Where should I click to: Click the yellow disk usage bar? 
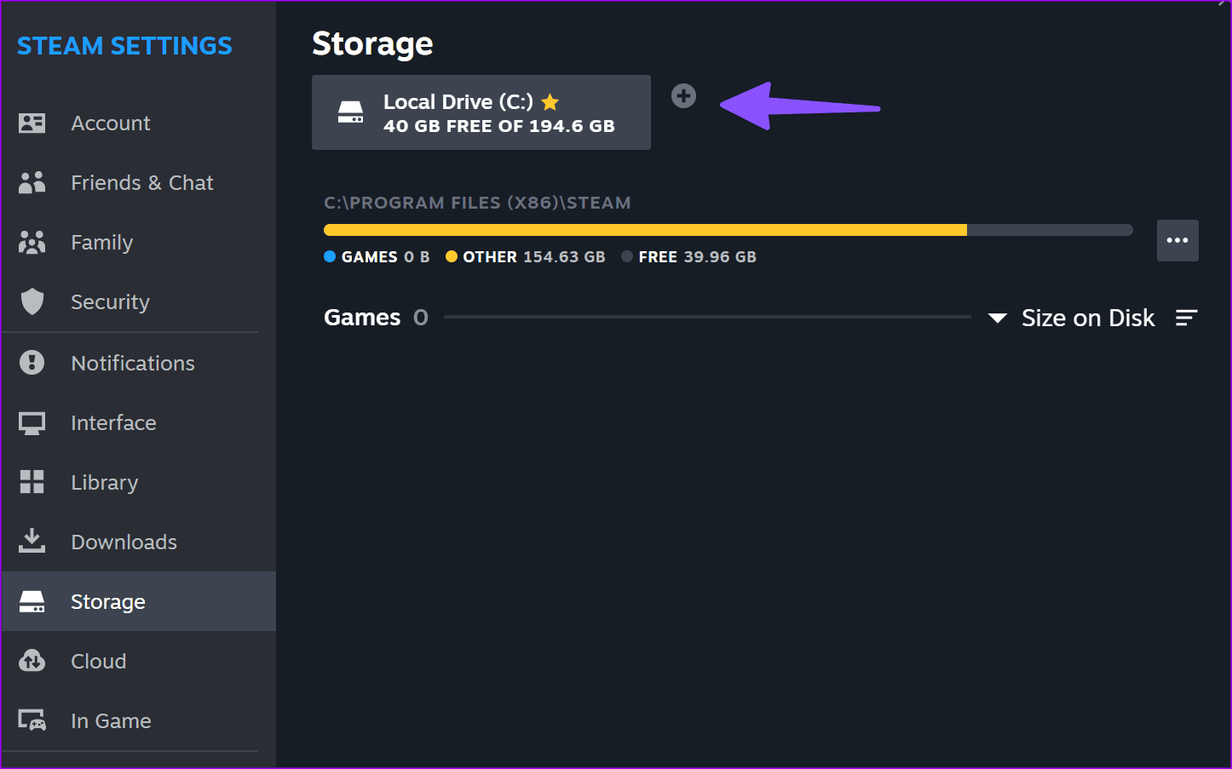(x=645, y=230)
